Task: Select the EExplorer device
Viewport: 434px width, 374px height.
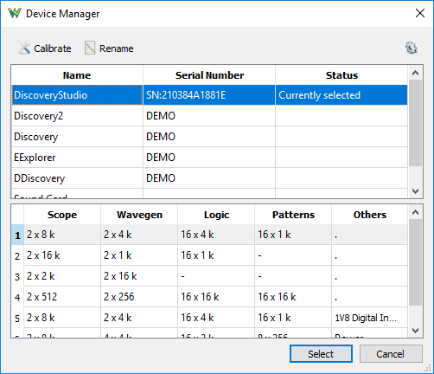Action: pyautogui.click(x=209, y=158)
